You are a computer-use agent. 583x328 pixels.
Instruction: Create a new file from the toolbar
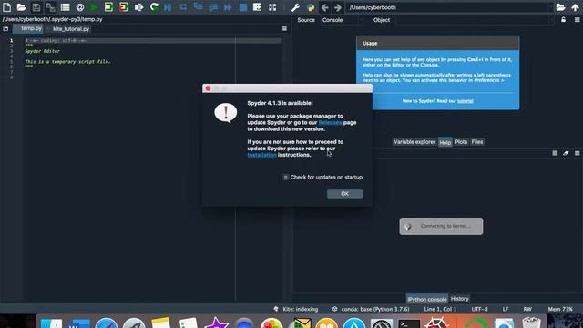(x=6, y=7)
